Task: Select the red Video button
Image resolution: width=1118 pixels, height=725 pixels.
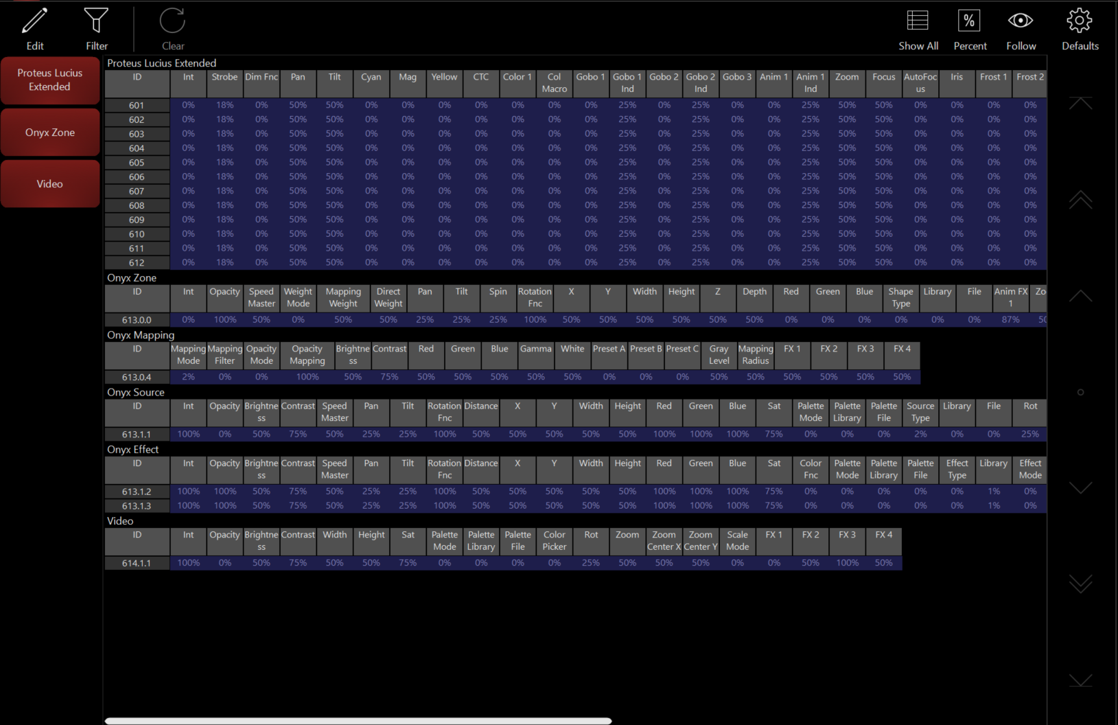Action: [50, 184]
